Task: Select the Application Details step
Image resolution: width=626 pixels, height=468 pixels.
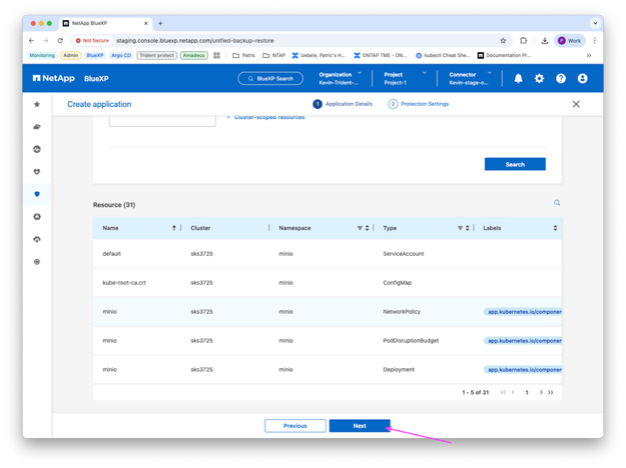Action: [342, 104]
